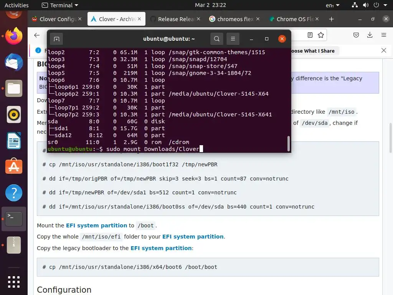Click the /dev/sda inline code text
Viewport: 393px width, 295px height.
[x=315, y=123]
